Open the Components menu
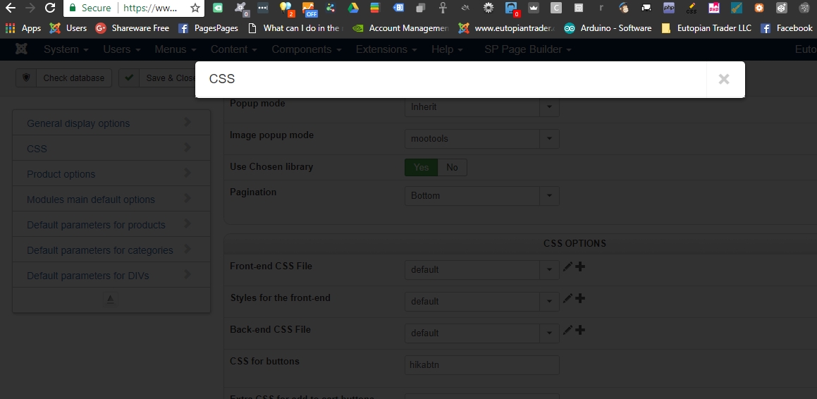The height and width of the screenshot is (399, 817). click(307, 49)
